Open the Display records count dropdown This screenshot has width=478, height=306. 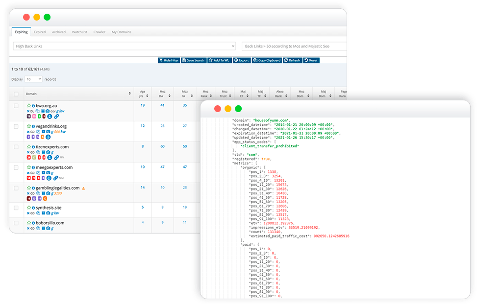click(x=33, y=79)
